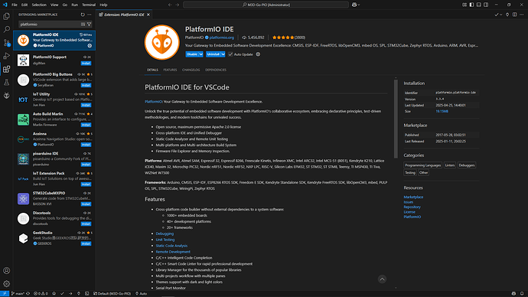
Task: Install the PlatformIO Support extension
Action: pyautogui.click(x=86, y=64)
